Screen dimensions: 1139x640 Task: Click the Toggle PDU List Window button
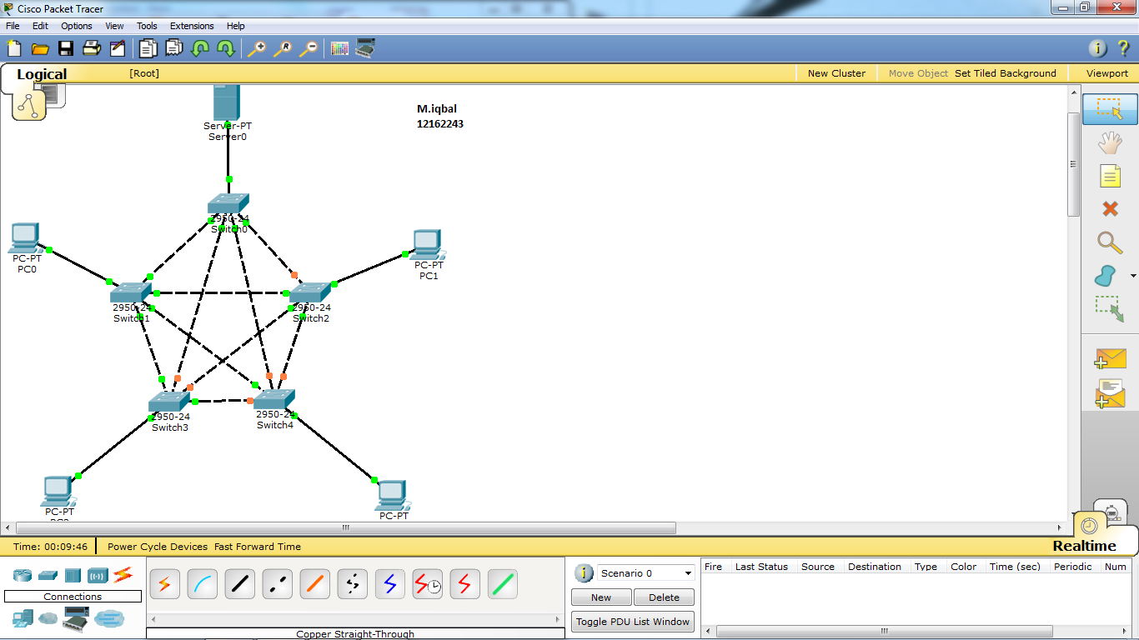tap(632, 621)
